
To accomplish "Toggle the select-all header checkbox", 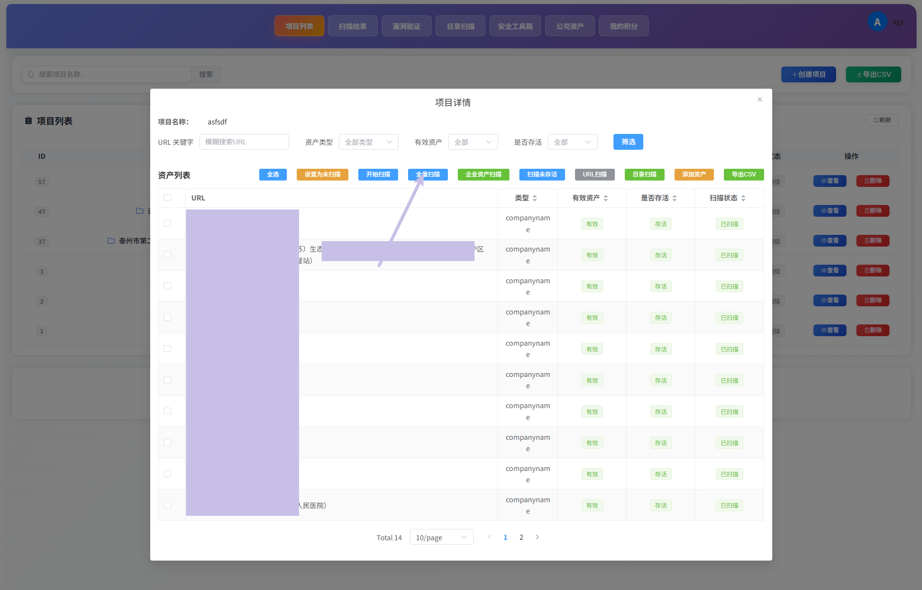I will pyautogui.click(x=167, y=198).
